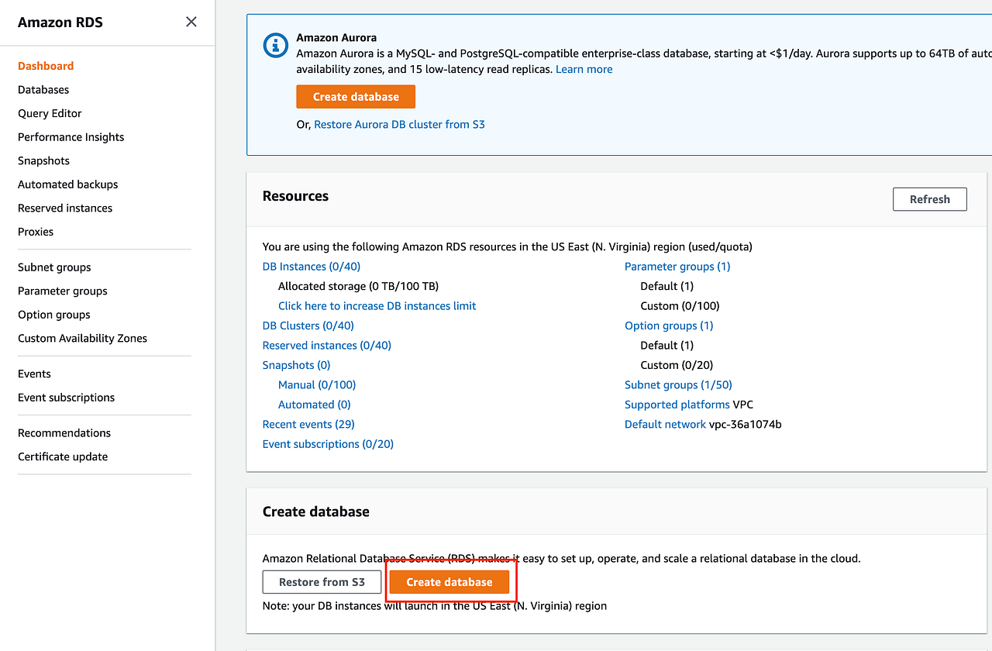Viewport: 992px width, 651px height.
Task: Close the Amazon RDS sidebar panel
Action: click(x=191, y=22)
